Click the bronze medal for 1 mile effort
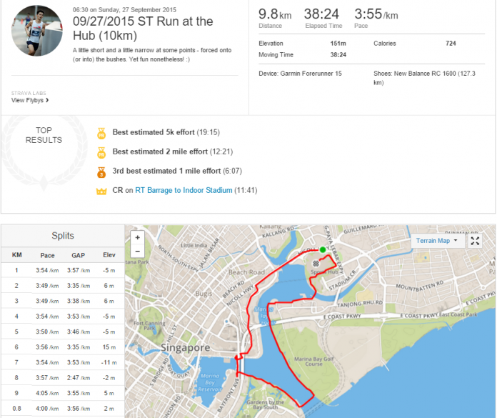 coord(101,171)
